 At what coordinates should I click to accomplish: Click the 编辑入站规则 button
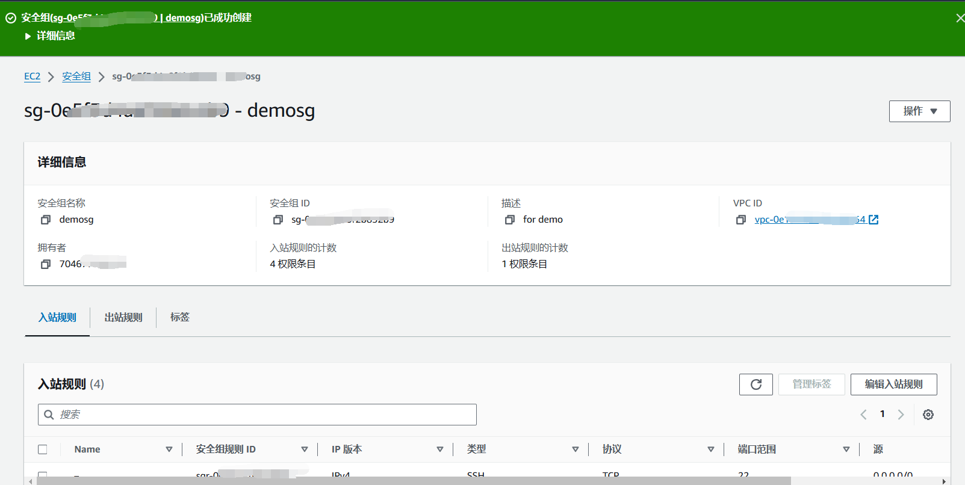[894, 385]
